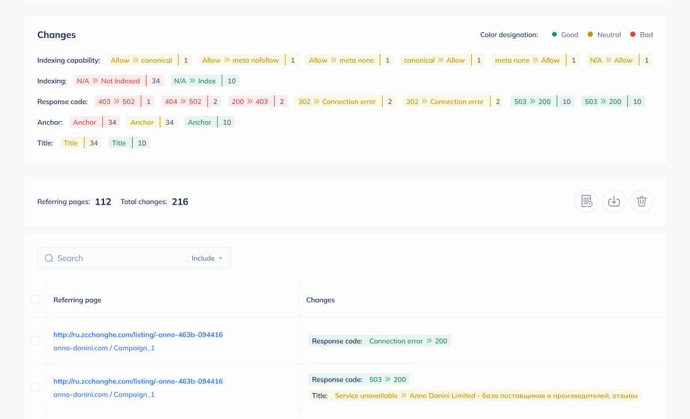Click the magnifier icon in search box
The width and height of the screenshot is (690, 419).
[x=49, y=259]
